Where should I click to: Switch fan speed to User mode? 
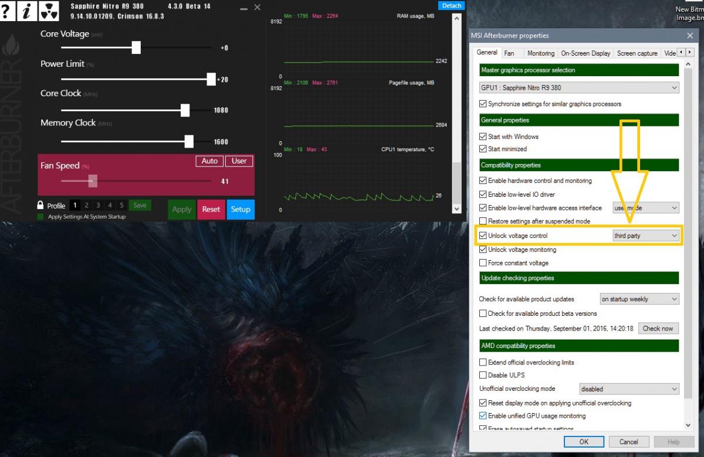tap(239, 161)
